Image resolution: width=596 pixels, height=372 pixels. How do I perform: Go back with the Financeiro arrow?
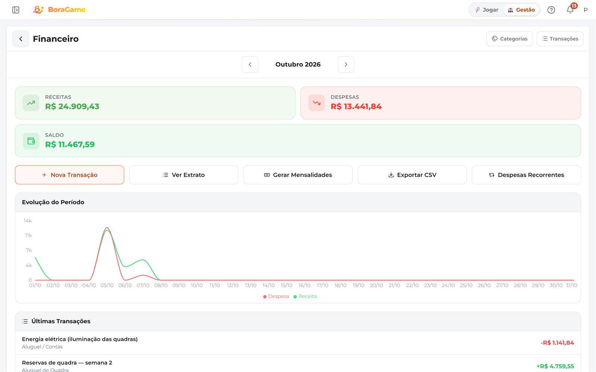pyautogui.click(x=21, y=39)
